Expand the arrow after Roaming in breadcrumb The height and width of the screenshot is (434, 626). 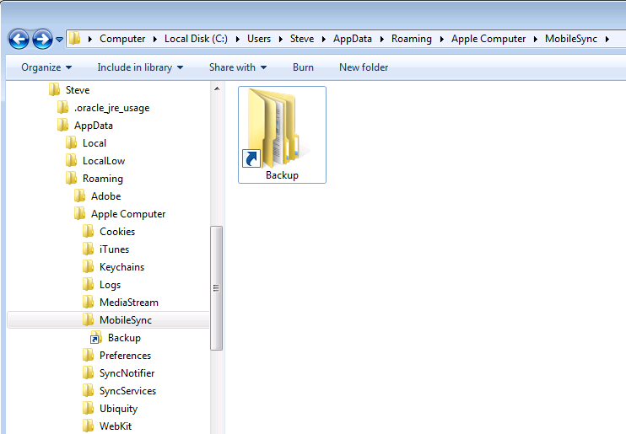(441, 39)
